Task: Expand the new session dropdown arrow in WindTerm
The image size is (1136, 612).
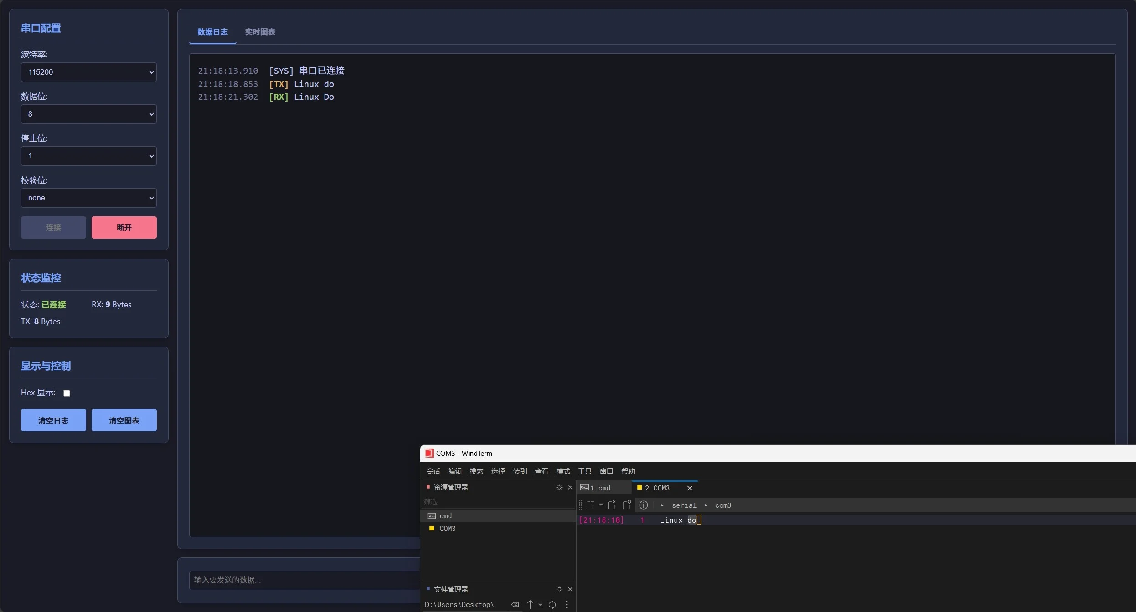Action: pyautogui.click(x=601, y=505)
